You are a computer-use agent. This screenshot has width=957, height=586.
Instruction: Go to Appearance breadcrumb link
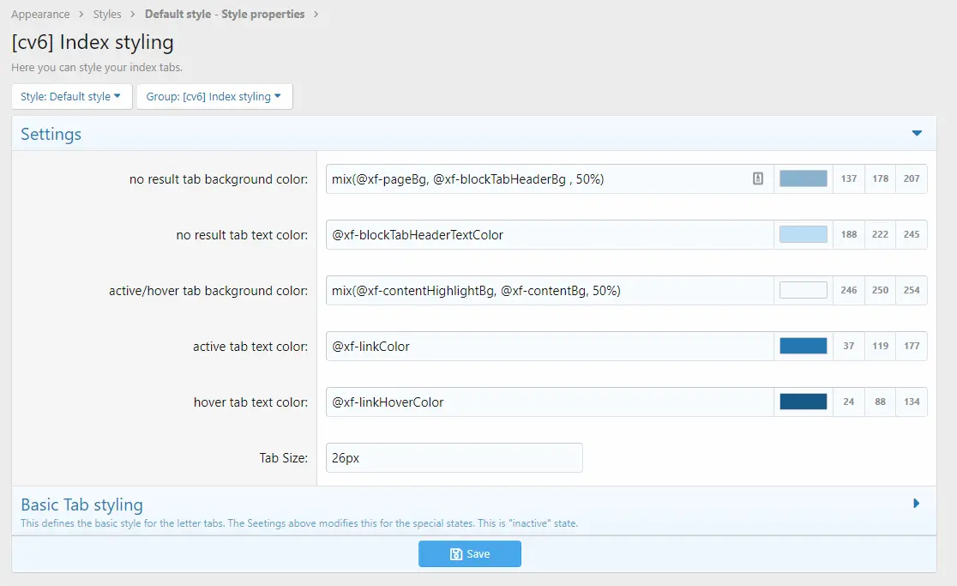point(40,15)
